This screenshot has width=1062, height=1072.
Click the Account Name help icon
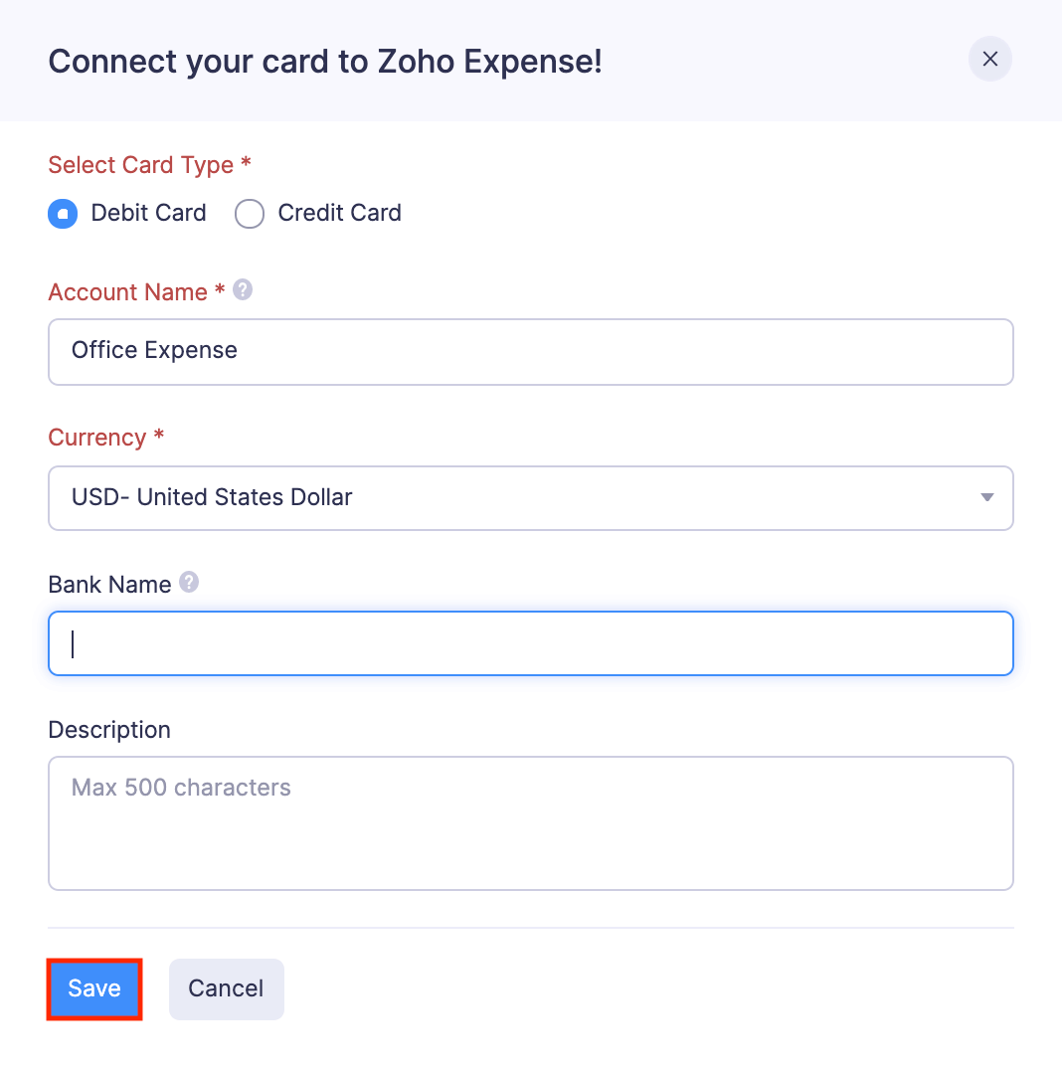(x=243, y=290)
